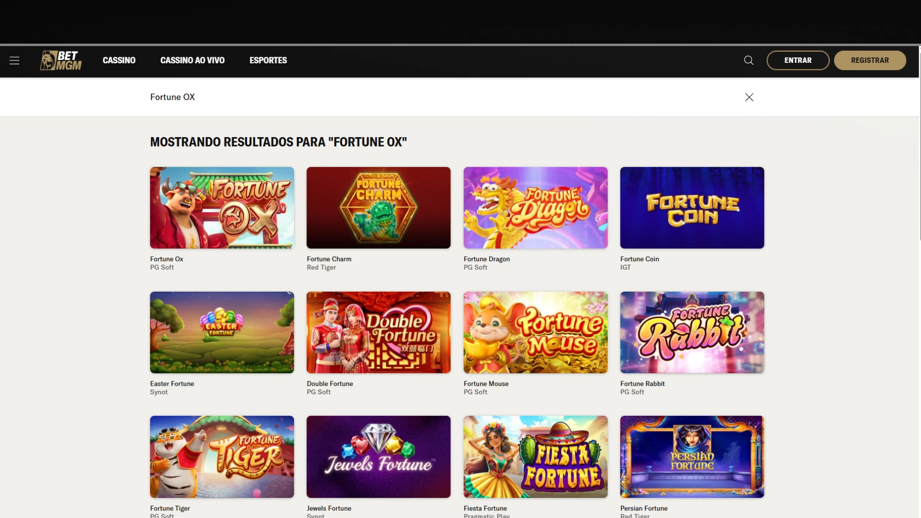Open the search magnifier icon

(748, 60)
